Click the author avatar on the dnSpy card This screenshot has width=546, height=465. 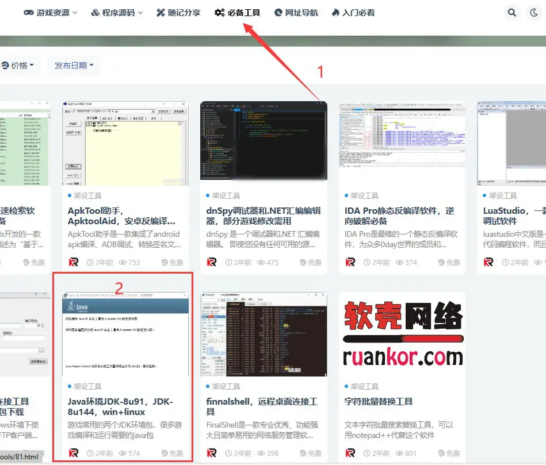(212, 262)
